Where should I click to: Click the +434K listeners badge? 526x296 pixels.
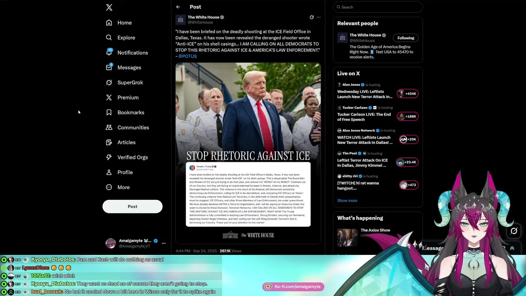pyautogui.click(x=407, y=94)
